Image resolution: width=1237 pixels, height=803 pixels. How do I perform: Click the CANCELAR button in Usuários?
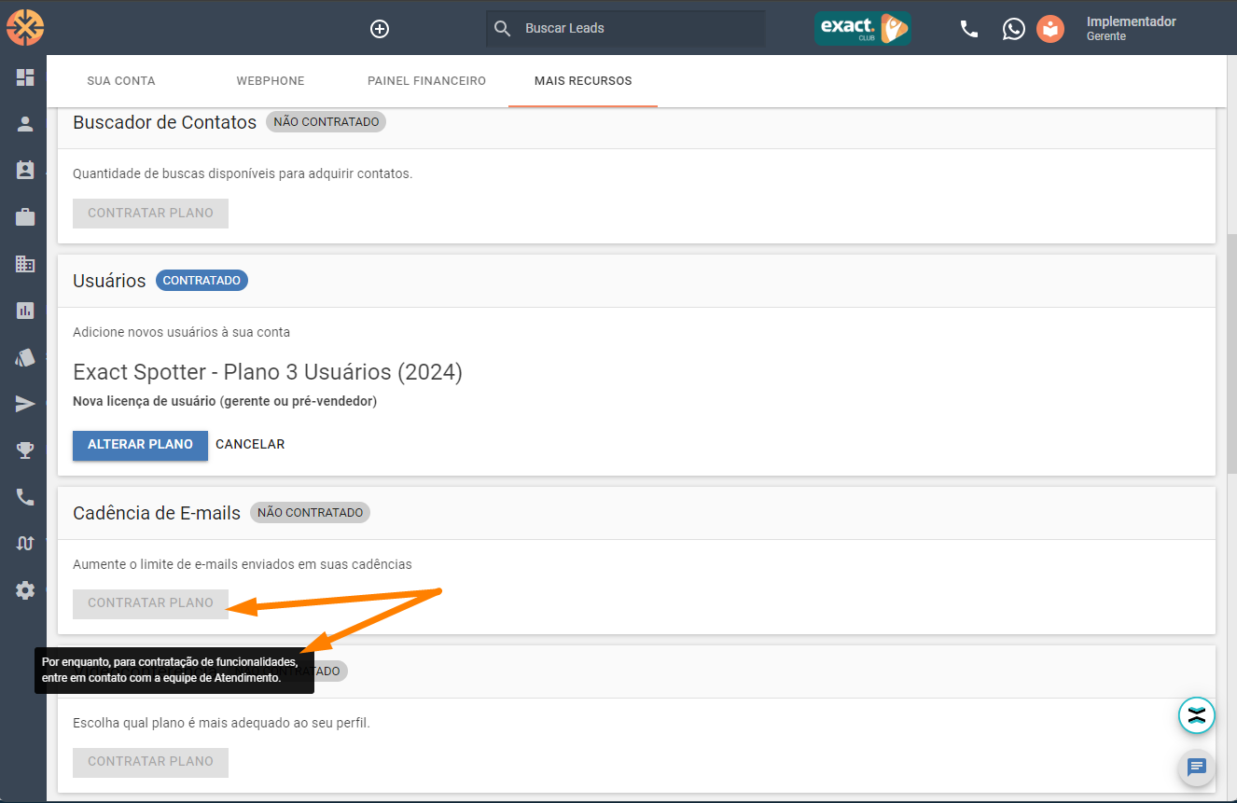tap(250, 444)
